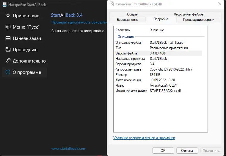Click the Значение column header
226x156 pixels.
(175, 30)
